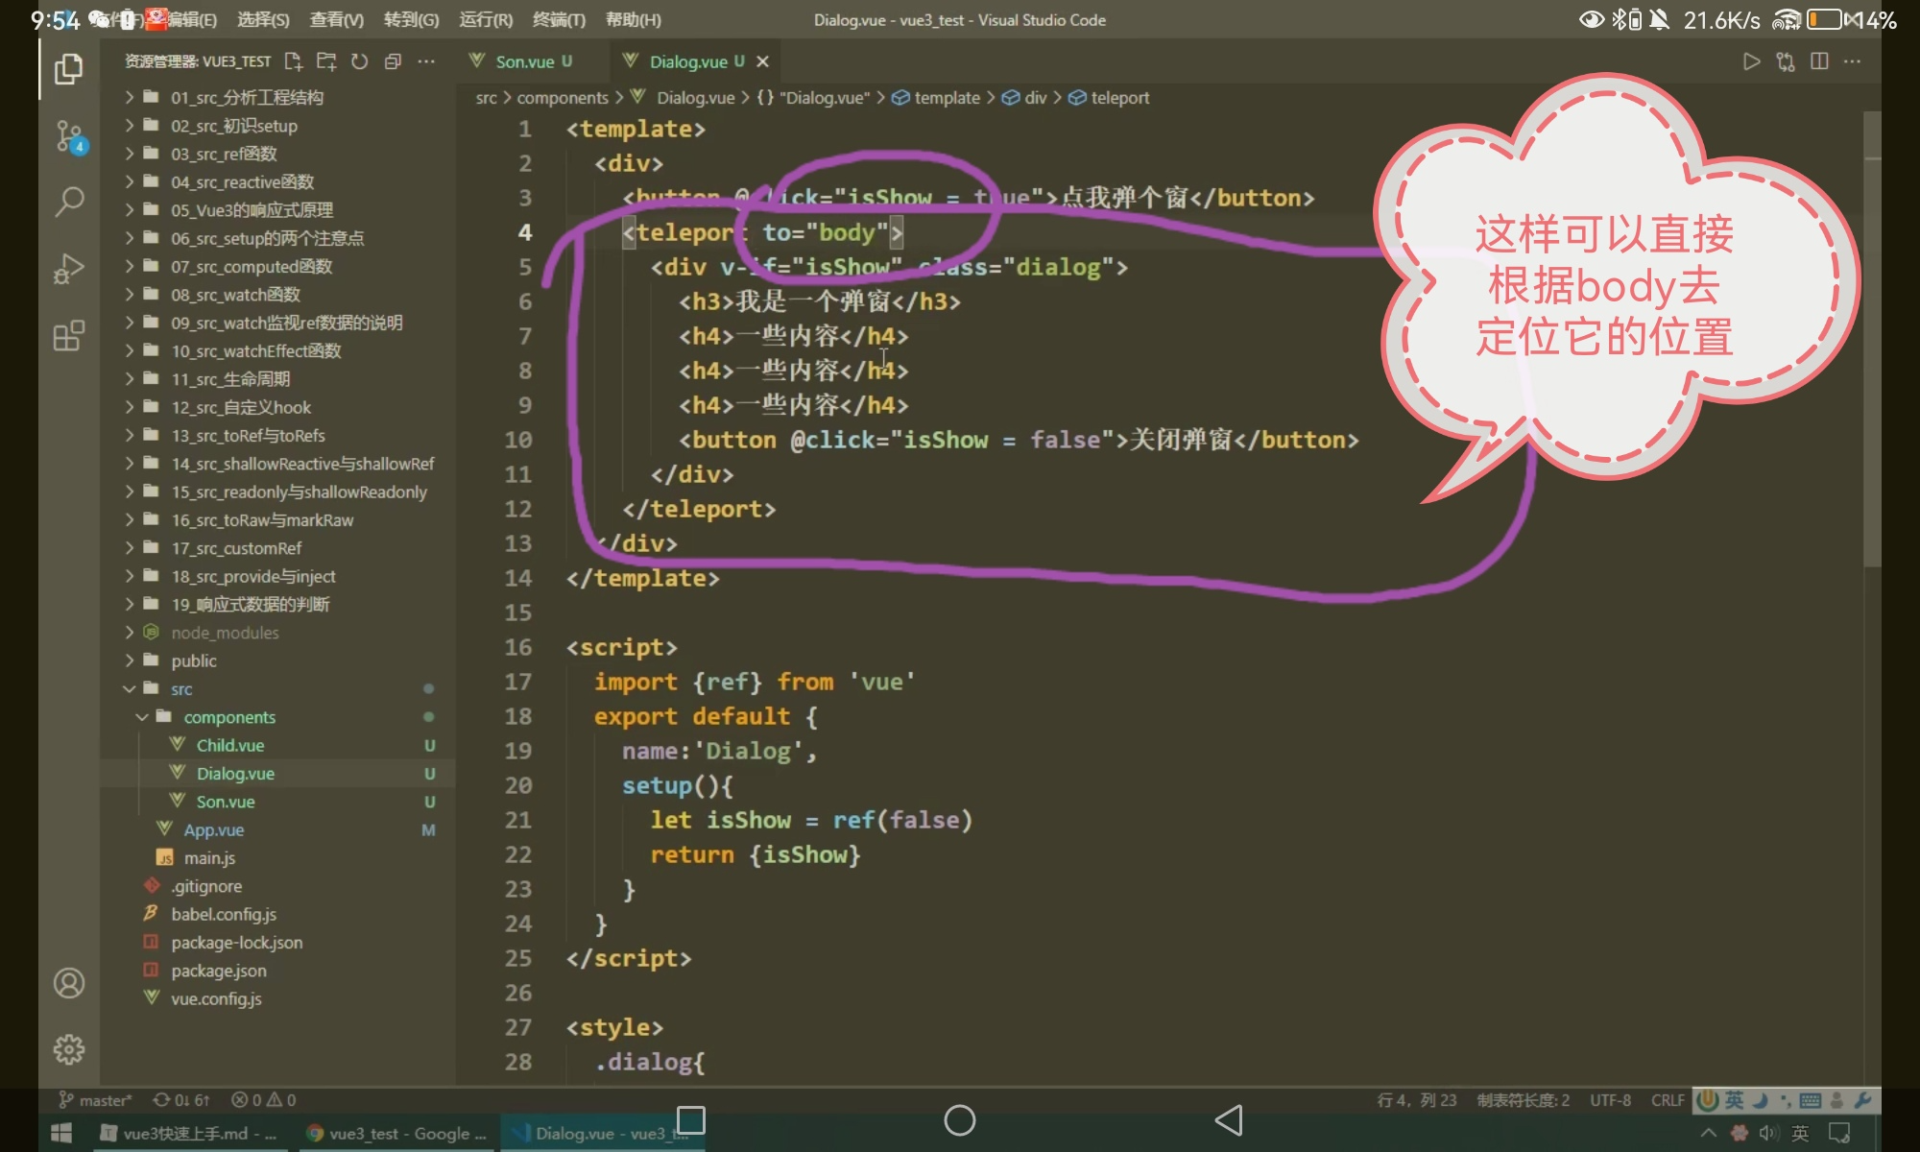Open the Manage gear icon
The image size is (1920, 1152).
[69, 1049]
